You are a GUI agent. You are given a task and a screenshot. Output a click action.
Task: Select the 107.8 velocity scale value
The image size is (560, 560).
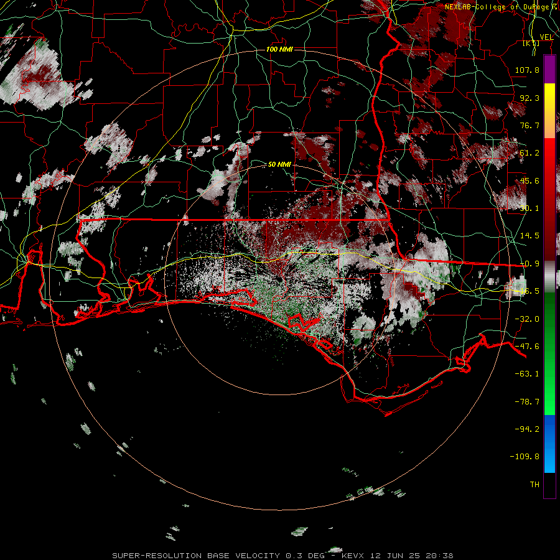coord(527,70)
